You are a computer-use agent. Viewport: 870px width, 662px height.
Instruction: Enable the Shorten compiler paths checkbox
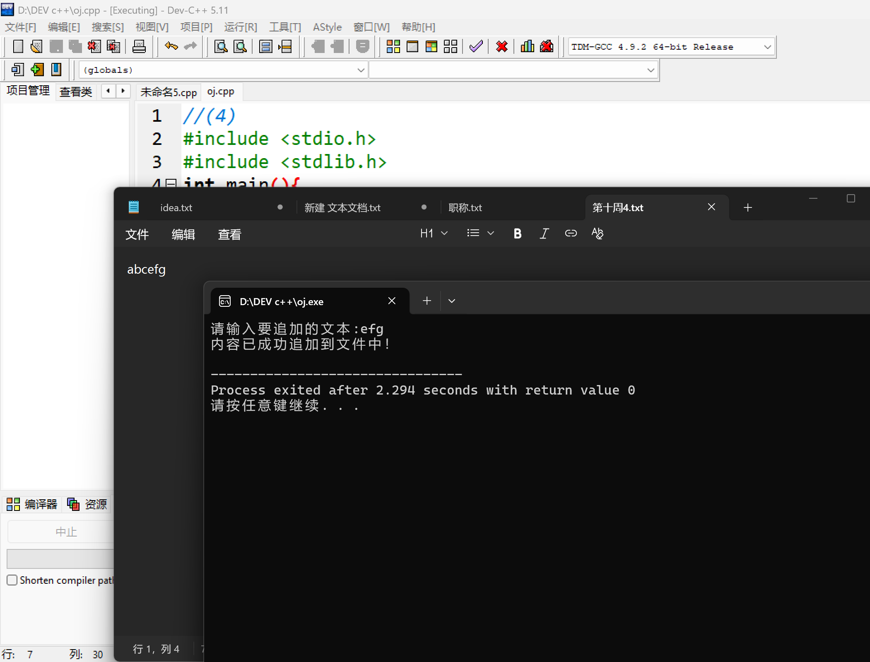(x=12, y=580)
